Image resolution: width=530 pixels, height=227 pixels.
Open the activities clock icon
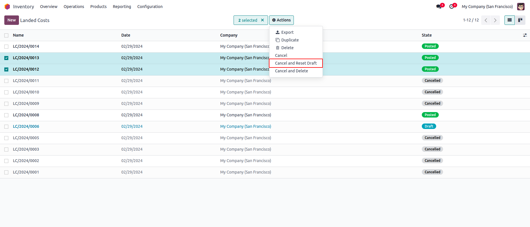pos(452,7)
